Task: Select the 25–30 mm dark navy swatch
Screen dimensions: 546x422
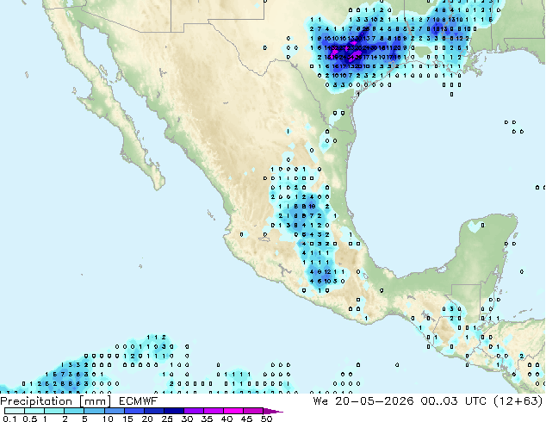Action: point(174,411)
